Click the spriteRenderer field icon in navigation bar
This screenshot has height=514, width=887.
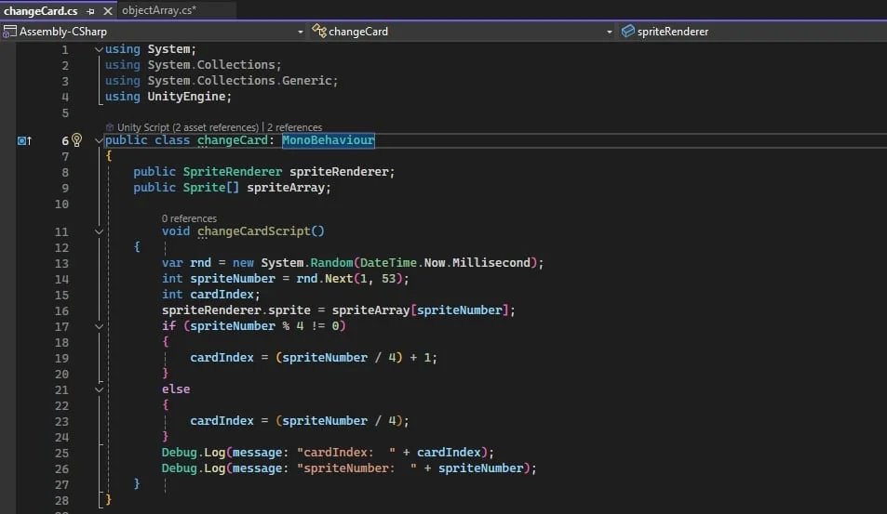click(x=627, y=31)
